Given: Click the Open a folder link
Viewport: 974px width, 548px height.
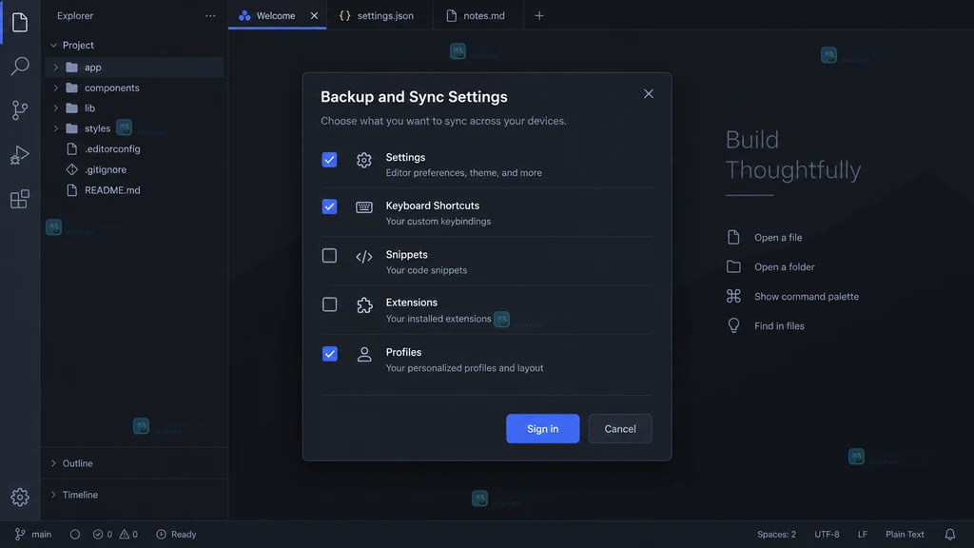Looking at the screenshot, I should tap(784, 266).
